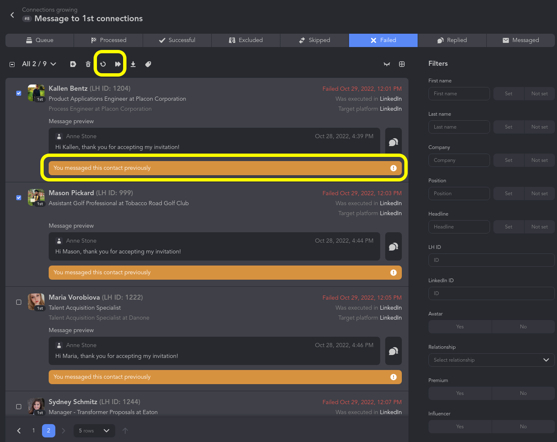Click warning icon on Kallen Bentz's orange banner
The image size is (557, 442).
394,168
